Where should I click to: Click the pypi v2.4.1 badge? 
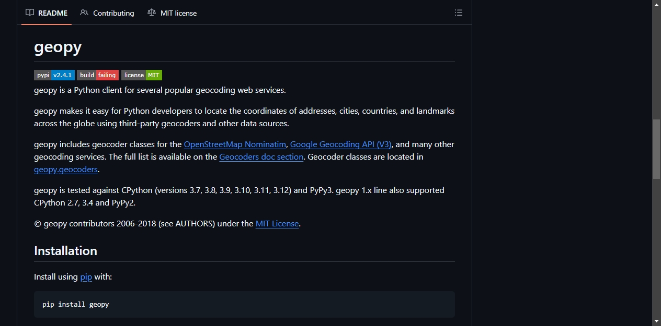[54, 75]
